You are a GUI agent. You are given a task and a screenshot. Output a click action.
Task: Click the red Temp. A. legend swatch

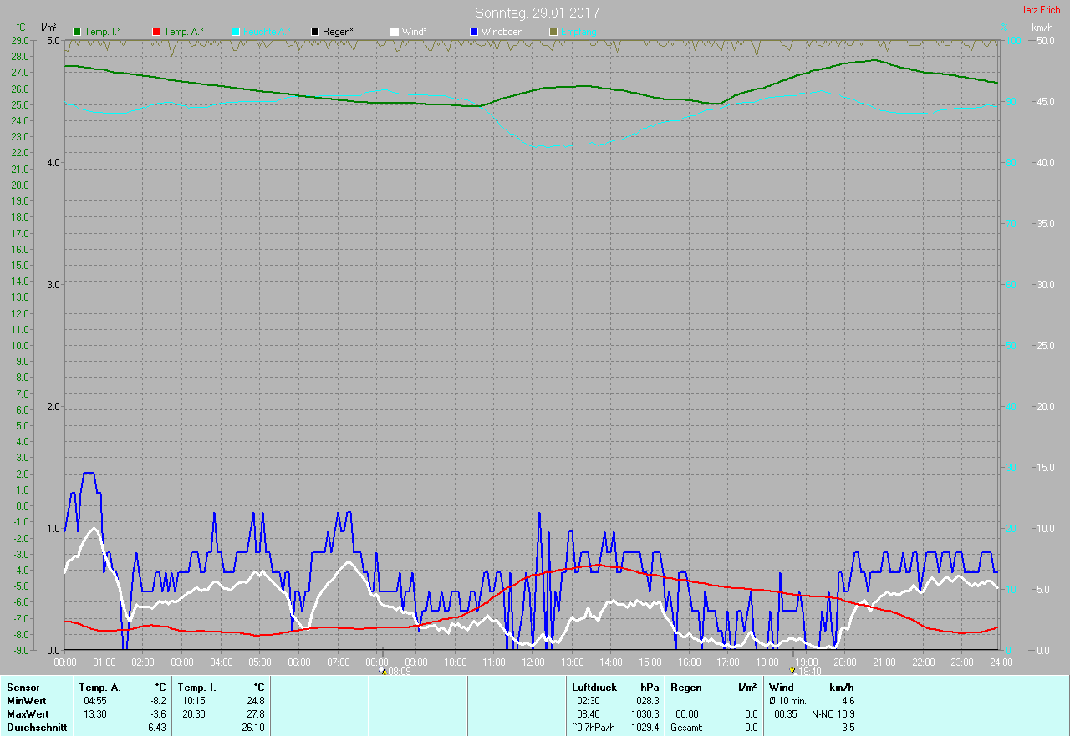(156, 32)
